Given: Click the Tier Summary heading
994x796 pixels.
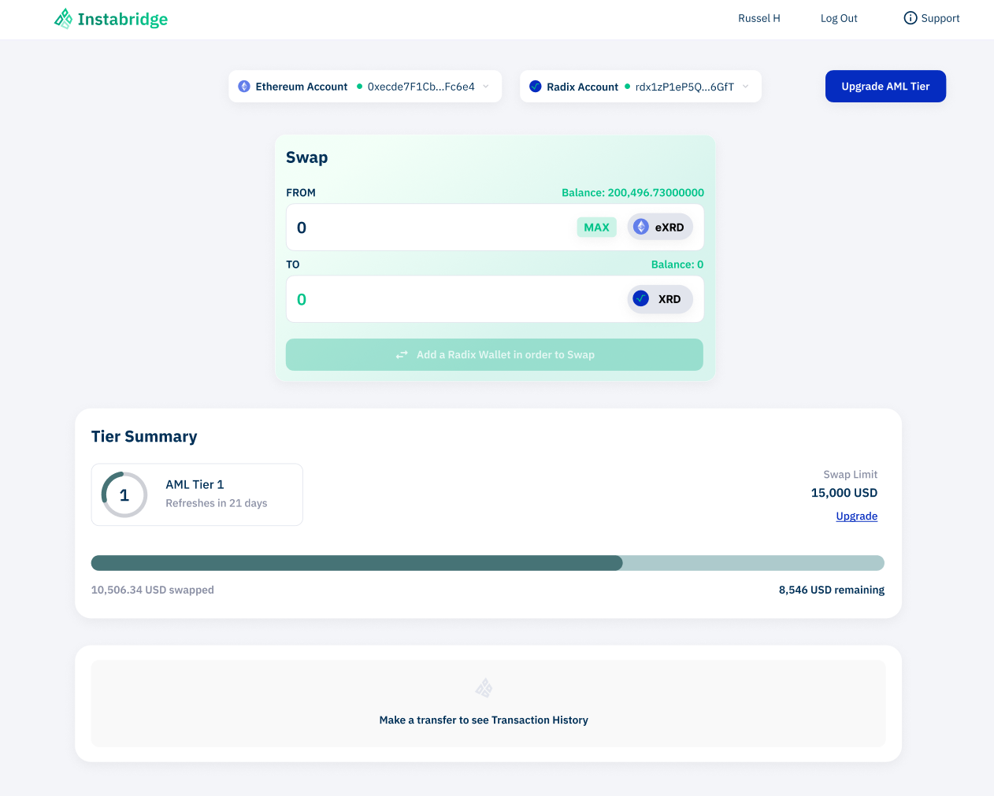Looking at the screenshot, I should point(144,436).
